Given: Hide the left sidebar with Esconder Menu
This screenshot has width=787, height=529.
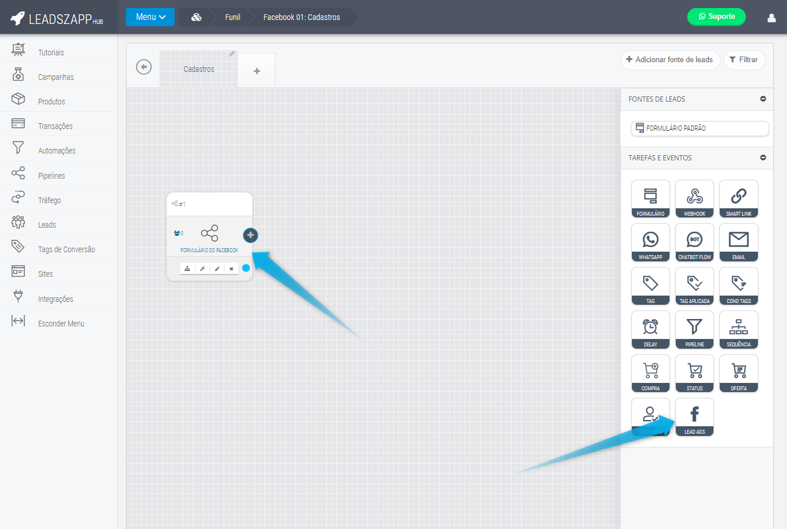Looking at the screenshot, I should click(59, 324).
